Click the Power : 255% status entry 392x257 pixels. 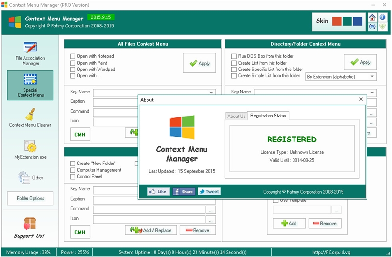(x=75, y=252)
